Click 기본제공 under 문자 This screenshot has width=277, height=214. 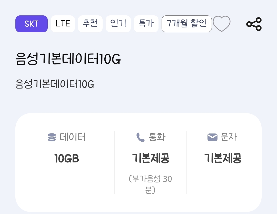coord(223,159)
